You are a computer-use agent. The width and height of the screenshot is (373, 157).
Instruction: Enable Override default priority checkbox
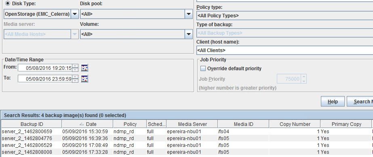coord(203,69)
